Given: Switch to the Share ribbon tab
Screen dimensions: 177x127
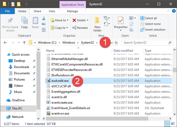Looking at the screenshot, I should coord(37,11).
